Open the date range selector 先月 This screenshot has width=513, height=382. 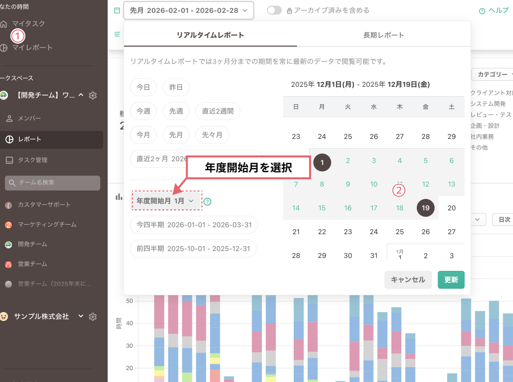(189, 10)
